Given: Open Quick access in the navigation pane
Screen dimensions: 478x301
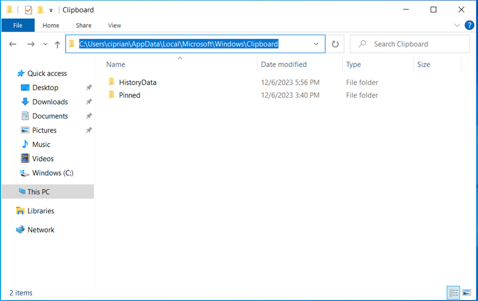Looking at the screenshot, I should click(47, 73).
